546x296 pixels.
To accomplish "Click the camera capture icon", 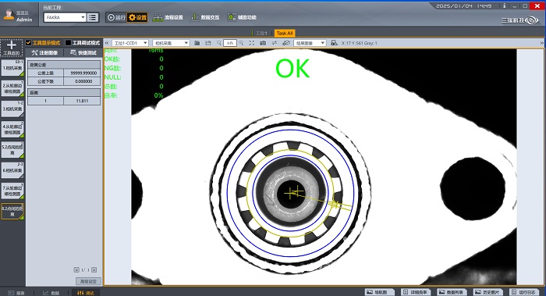I will tap(263, 43).
